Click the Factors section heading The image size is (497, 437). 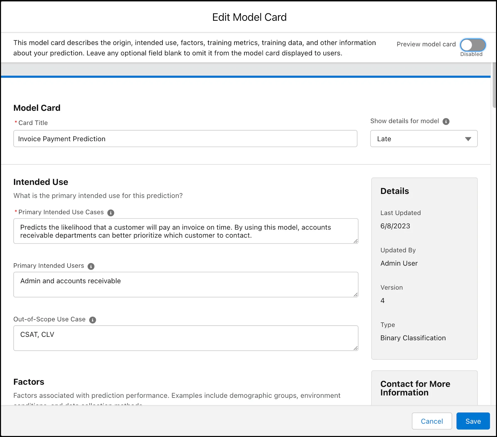(29, 382)
